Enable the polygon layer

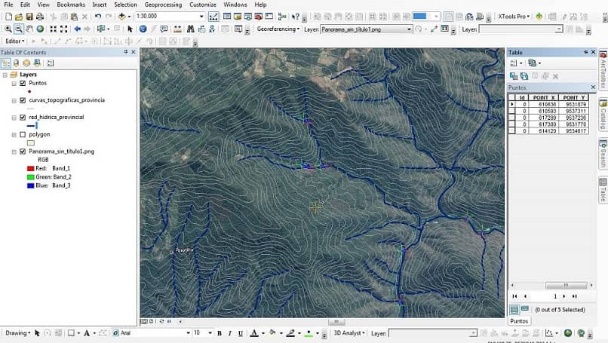(x=23, y=134)
